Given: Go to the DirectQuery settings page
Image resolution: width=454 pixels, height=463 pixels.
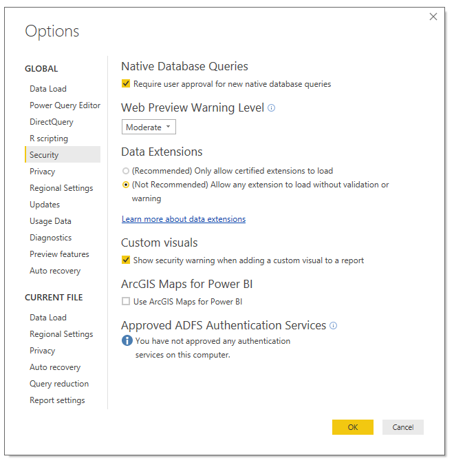Looking at the screenshot, I should click(x=52, y=122).
